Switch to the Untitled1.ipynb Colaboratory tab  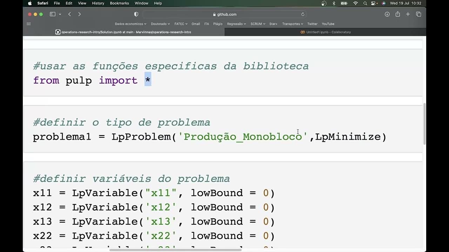(x=325, y=32)
